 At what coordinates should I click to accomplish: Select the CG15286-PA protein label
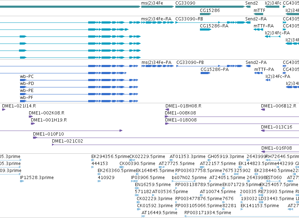[x=215, y=70]
